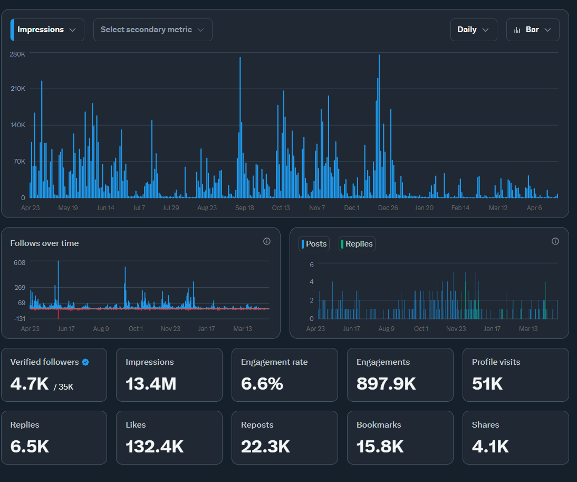Viewport: 577px width, 482px height.
Task: Click the "Jan 20" date label
Action: [424, 207]
